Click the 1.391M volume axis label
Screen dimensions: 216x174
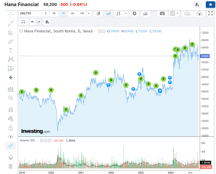click(x=206, y=163)
